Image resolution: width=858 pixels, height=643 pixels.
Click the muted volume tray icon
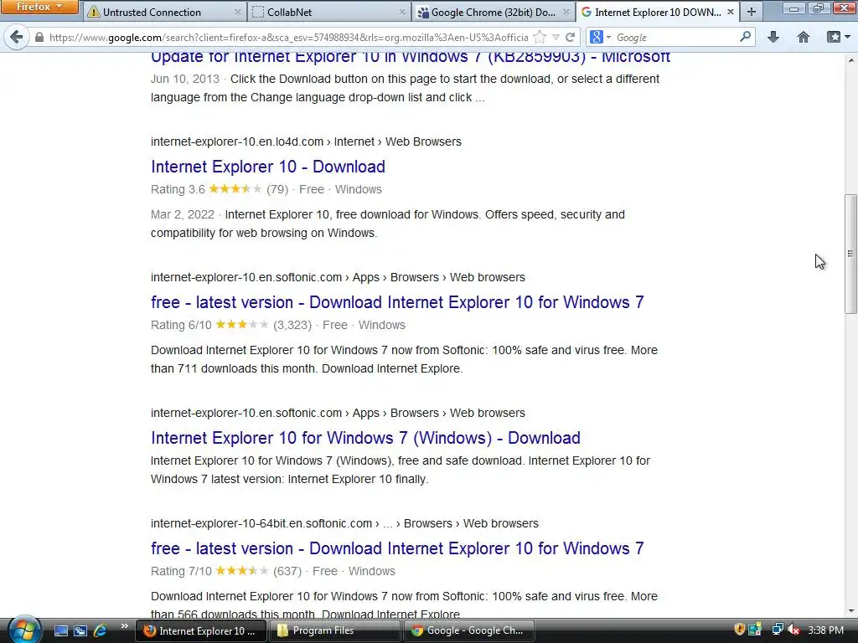click(x=793, y=630)
